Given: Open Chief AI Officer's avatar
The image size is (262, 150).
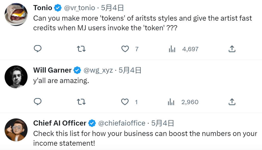Looking at the screenshot, I should point(16,130).
